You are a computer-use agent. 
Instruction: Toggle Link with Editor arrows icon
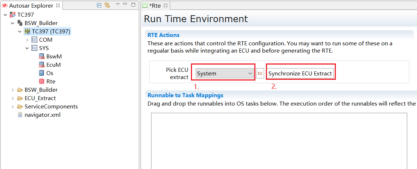coord(107,5)
